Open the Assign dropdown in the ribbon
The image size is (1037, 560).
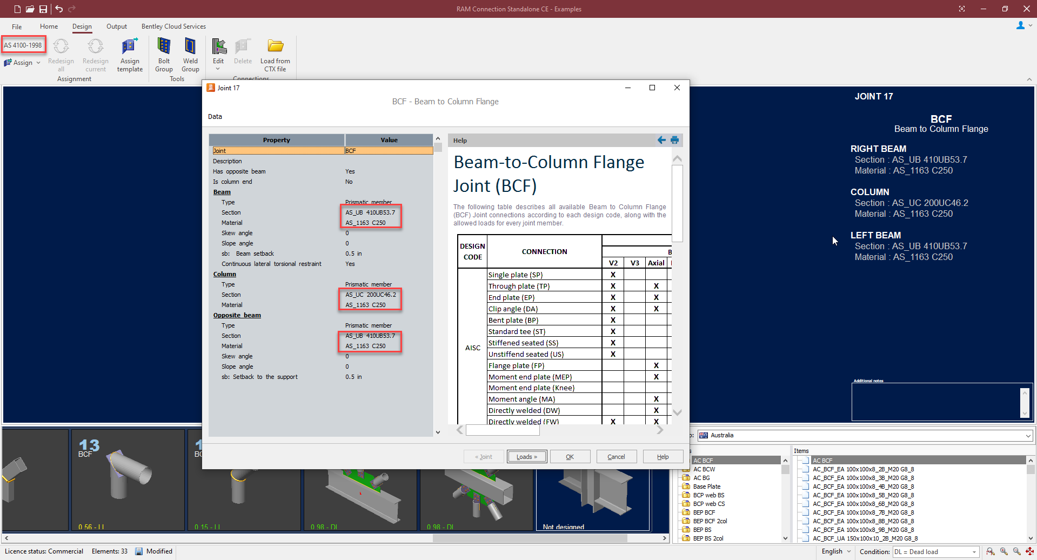tap(22, 63)
